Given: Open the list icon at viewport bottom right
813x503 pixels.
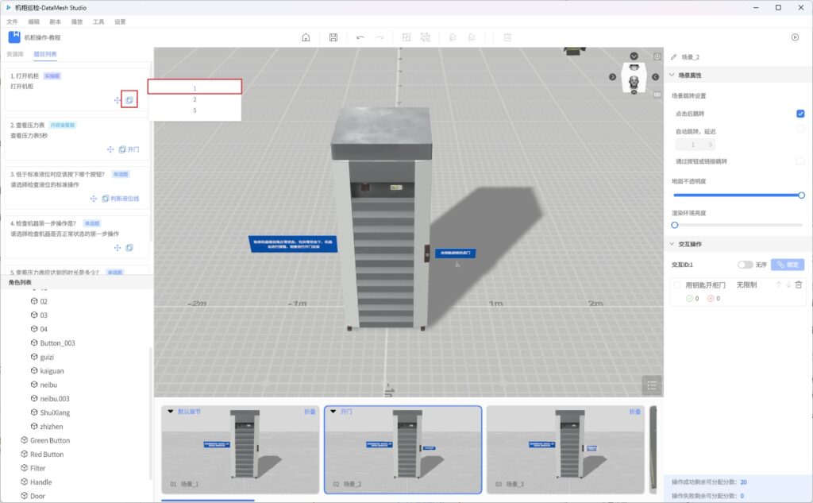Looking at the screenshot, I should (x=651, y=385).
